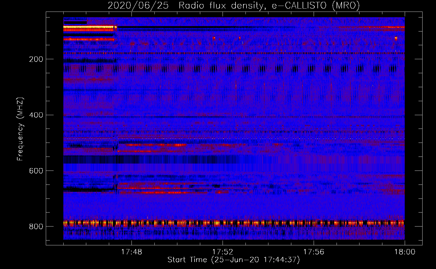Image resolution: width=436 pixels, height=269 pixels.
Task: Click the 400 frequency tick label
Action: (36, 115)
